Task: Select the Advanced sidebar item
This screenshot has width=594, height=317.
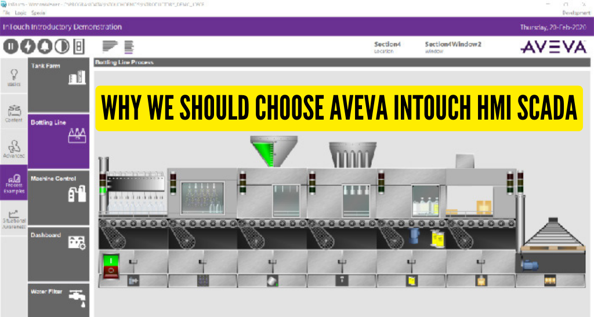Action: point(14,147)
